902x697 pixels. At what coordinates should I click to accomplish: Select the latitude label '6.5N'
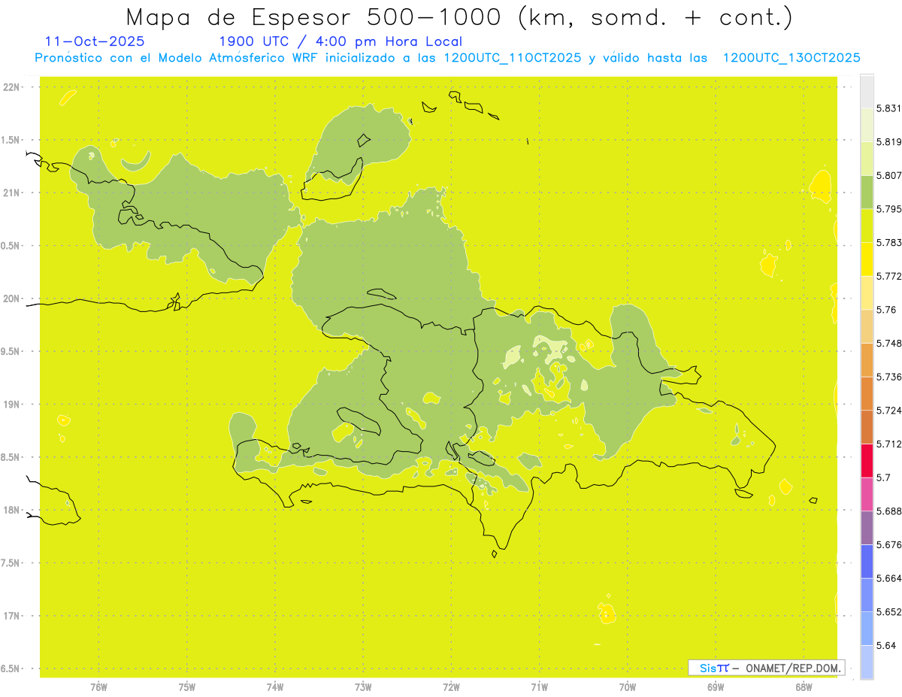11,669
